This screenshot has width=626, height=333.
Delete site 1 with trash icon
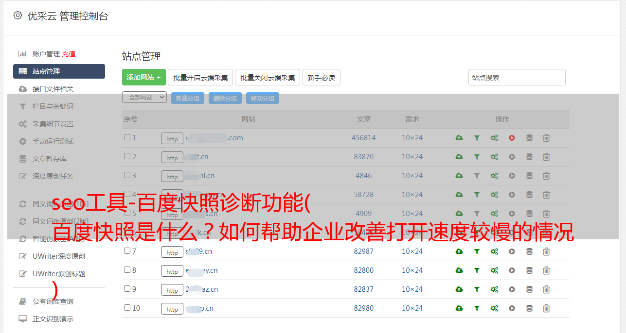[x=546, y=138]
